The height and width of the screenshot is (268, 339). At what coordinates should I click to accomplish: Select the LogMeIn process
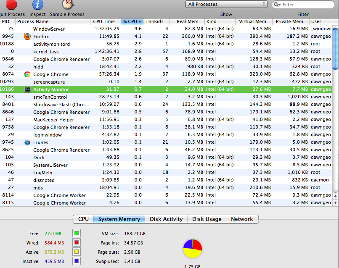[x=166, y=172]
